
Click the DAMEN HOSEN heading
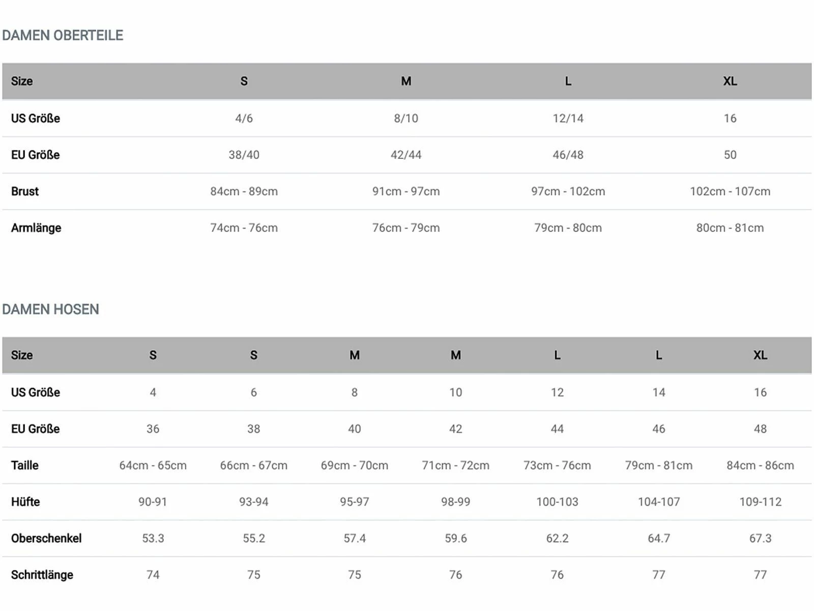[x=50, y=309]
